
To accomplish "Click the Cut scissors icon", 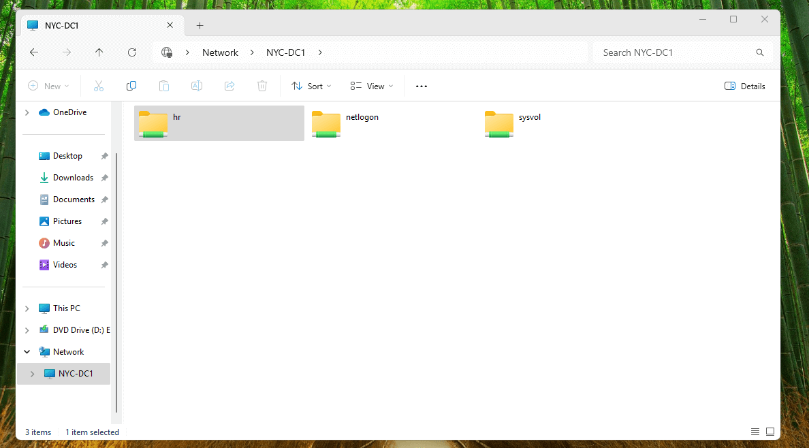I will [x=99, y=86].
